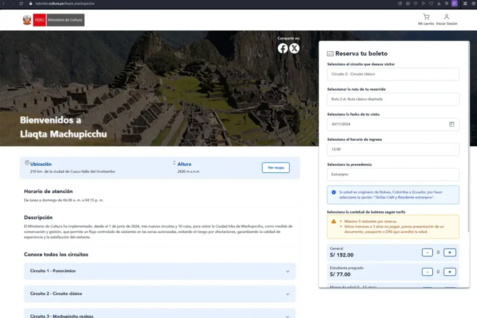Select the procedencia Extranjero field
Viewport: 477px width, 318px height.
coord(393,175)
